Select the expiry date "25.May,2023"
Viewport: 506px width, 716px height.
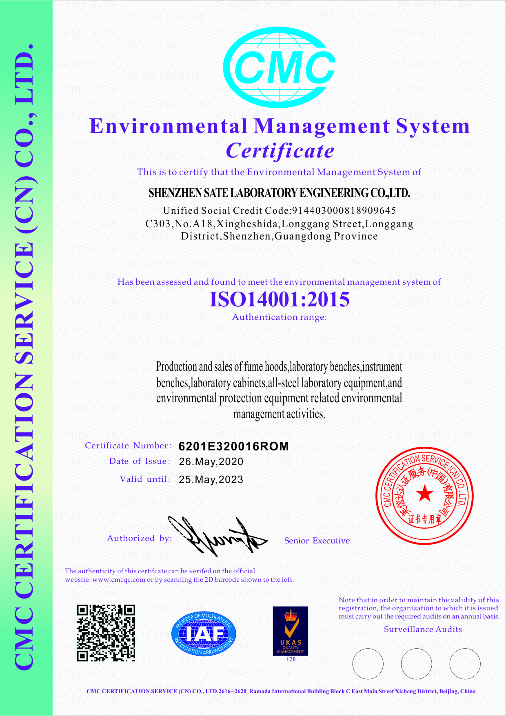(211, 480)
